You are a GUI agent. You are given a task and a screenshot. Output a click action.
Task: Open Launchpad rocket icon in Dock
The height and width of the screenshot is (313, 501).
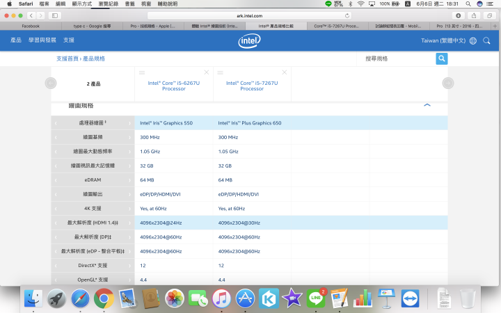click(x=57, y=298)
